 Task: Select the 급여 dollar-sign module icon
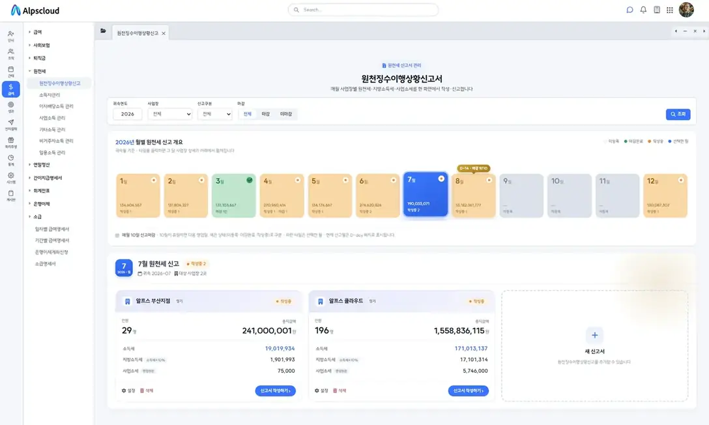(x=11, y=89)
